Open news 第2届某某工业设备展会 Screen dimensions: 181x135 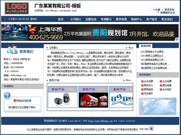(155, 68)
